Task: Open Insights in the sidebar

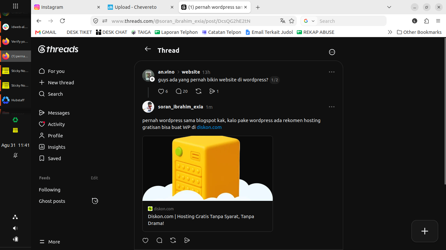Action: 52,147
